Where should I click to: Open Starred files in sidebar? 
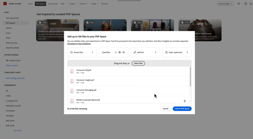tap(9, 28)
